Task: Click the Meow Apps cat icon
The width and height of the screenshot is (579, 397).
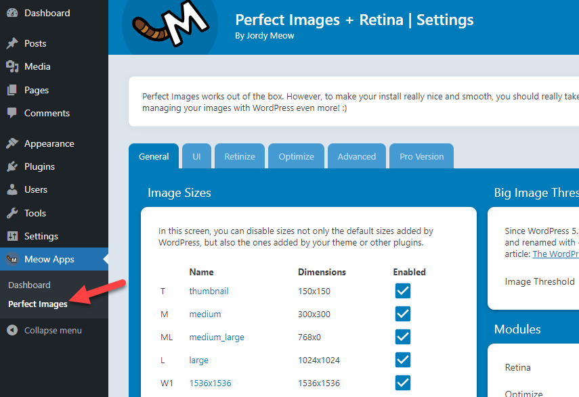Action: click(x=12, y=259)
